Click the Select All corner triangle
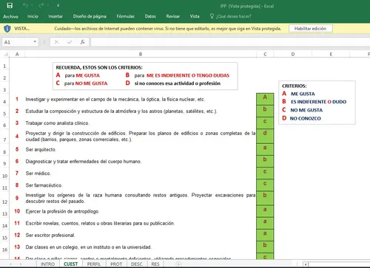The height and width of the screenshot is (268, 370). coord(6,54)
